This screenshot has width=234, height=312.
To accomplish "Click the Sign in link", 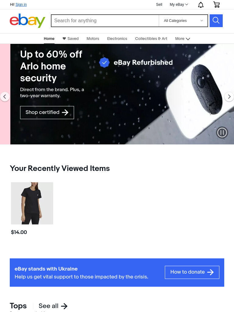I will (21, 5).
